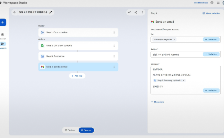Open Google apps grid icon
The width and height of the screenshot is (224, 138).
(x=218, y=3)
